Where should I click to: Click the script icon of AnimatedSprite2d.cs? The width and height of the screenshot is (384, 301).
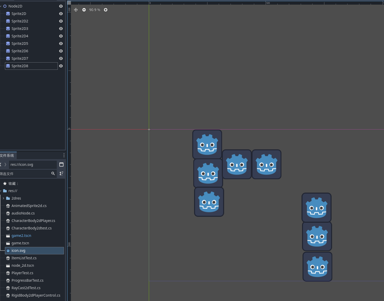pyautogui.click(x=8, y=206)
